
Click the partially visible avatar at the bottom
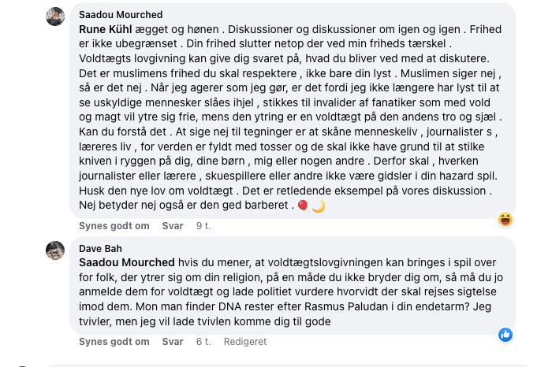[x=22, y=366]
